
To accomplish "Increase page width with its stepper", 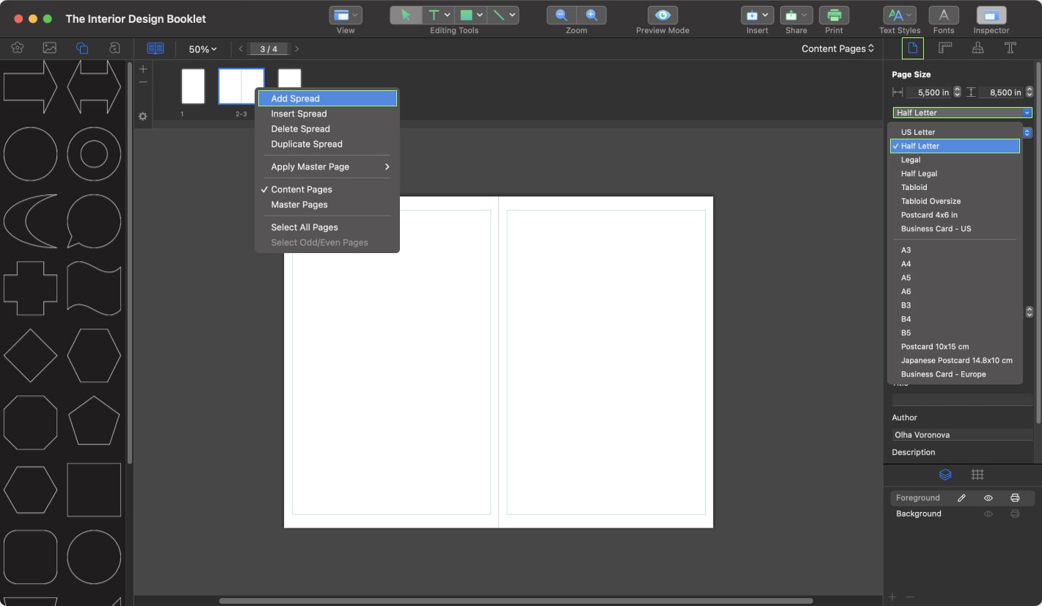I will click(955, 89).
